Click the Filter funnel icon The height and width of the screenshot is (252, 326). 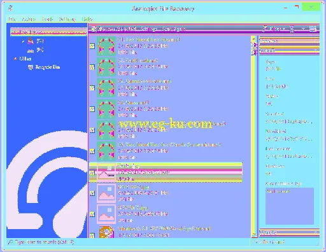(266, 29)
